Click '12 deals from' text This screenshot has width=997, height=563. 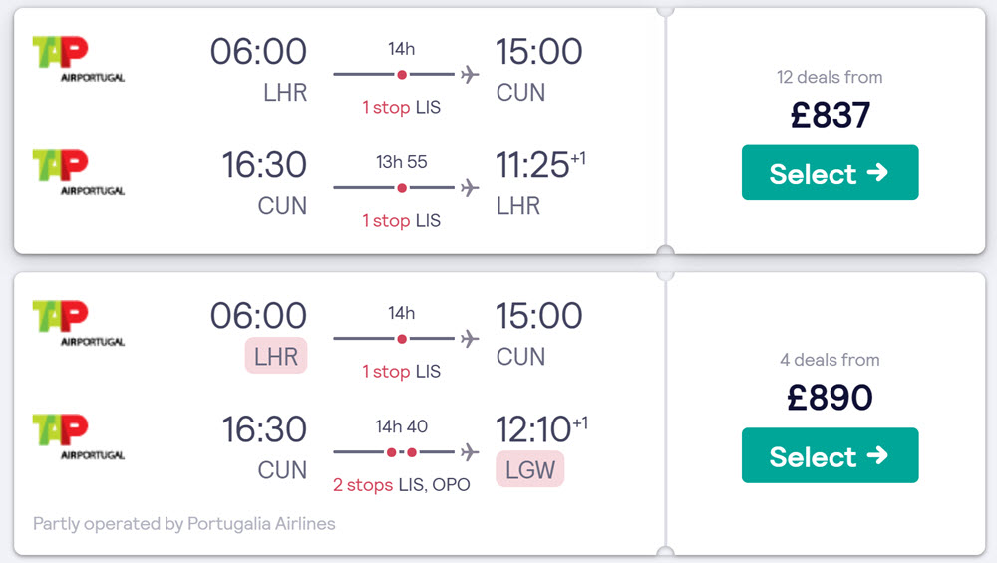pos(830,77)
